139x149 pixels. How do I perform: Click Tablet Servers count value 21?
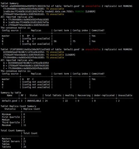[25, 141]
